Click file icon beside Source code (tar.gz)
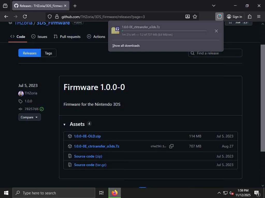The height and width of the screenshot is (198, 265). click(x=70, y=165)
